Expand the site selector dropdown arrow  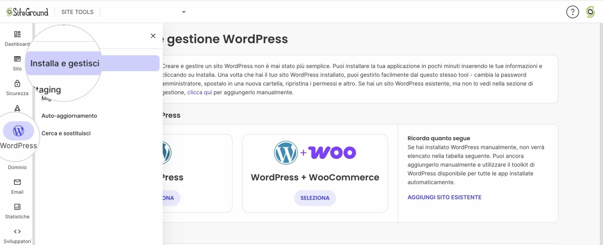tap(184, 12)
